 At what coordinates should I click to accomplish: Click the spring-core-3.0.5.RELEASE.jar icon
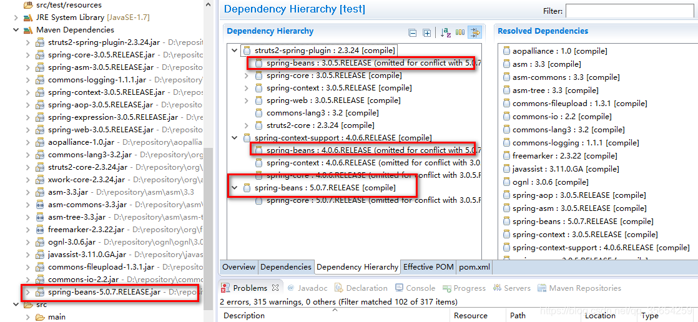(40, 55)
